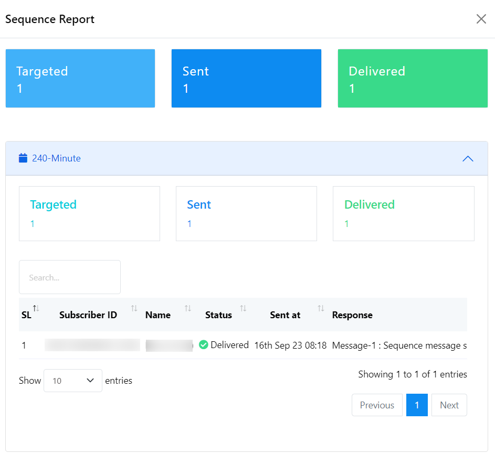Click the top blue Sent summary card
Screen dimensions: 495x465
(x=246, y=79)
